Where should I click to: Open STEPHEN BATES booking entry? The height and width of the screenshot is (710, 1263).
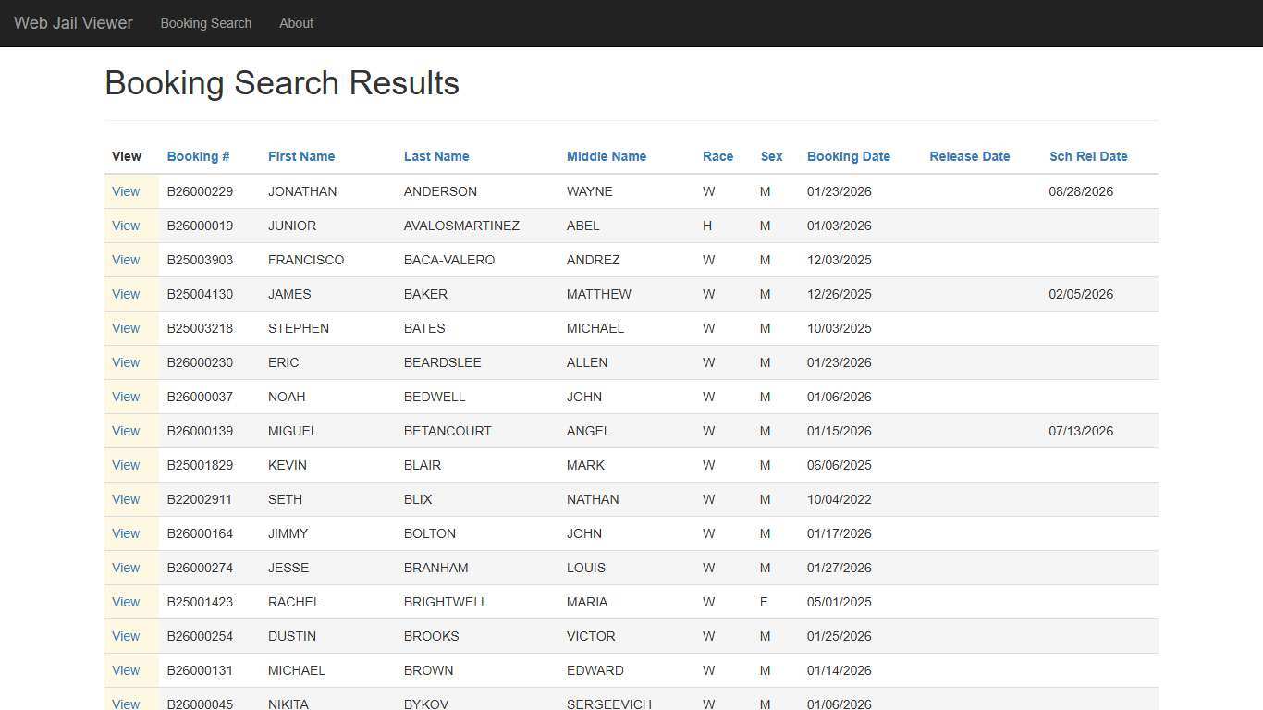click(x=126, y=328)
